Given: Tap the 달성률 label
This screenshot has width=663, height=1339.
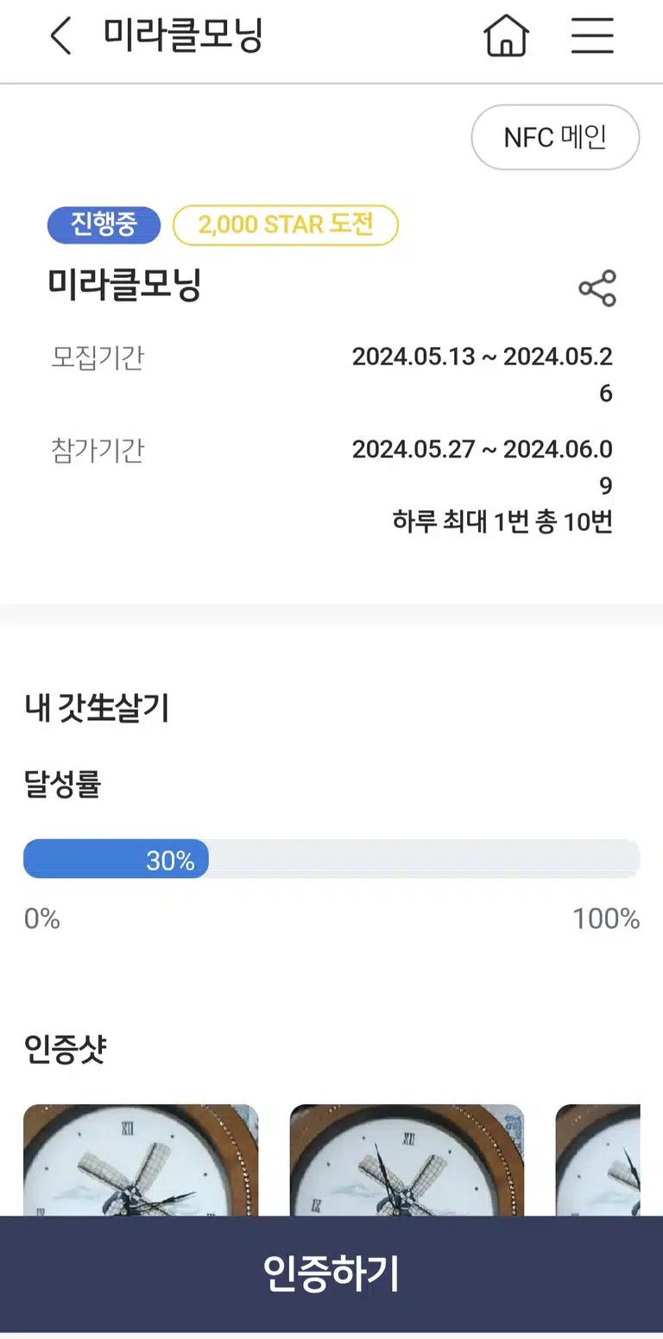Looking at the screenshot, I should (x=62, y=784).
